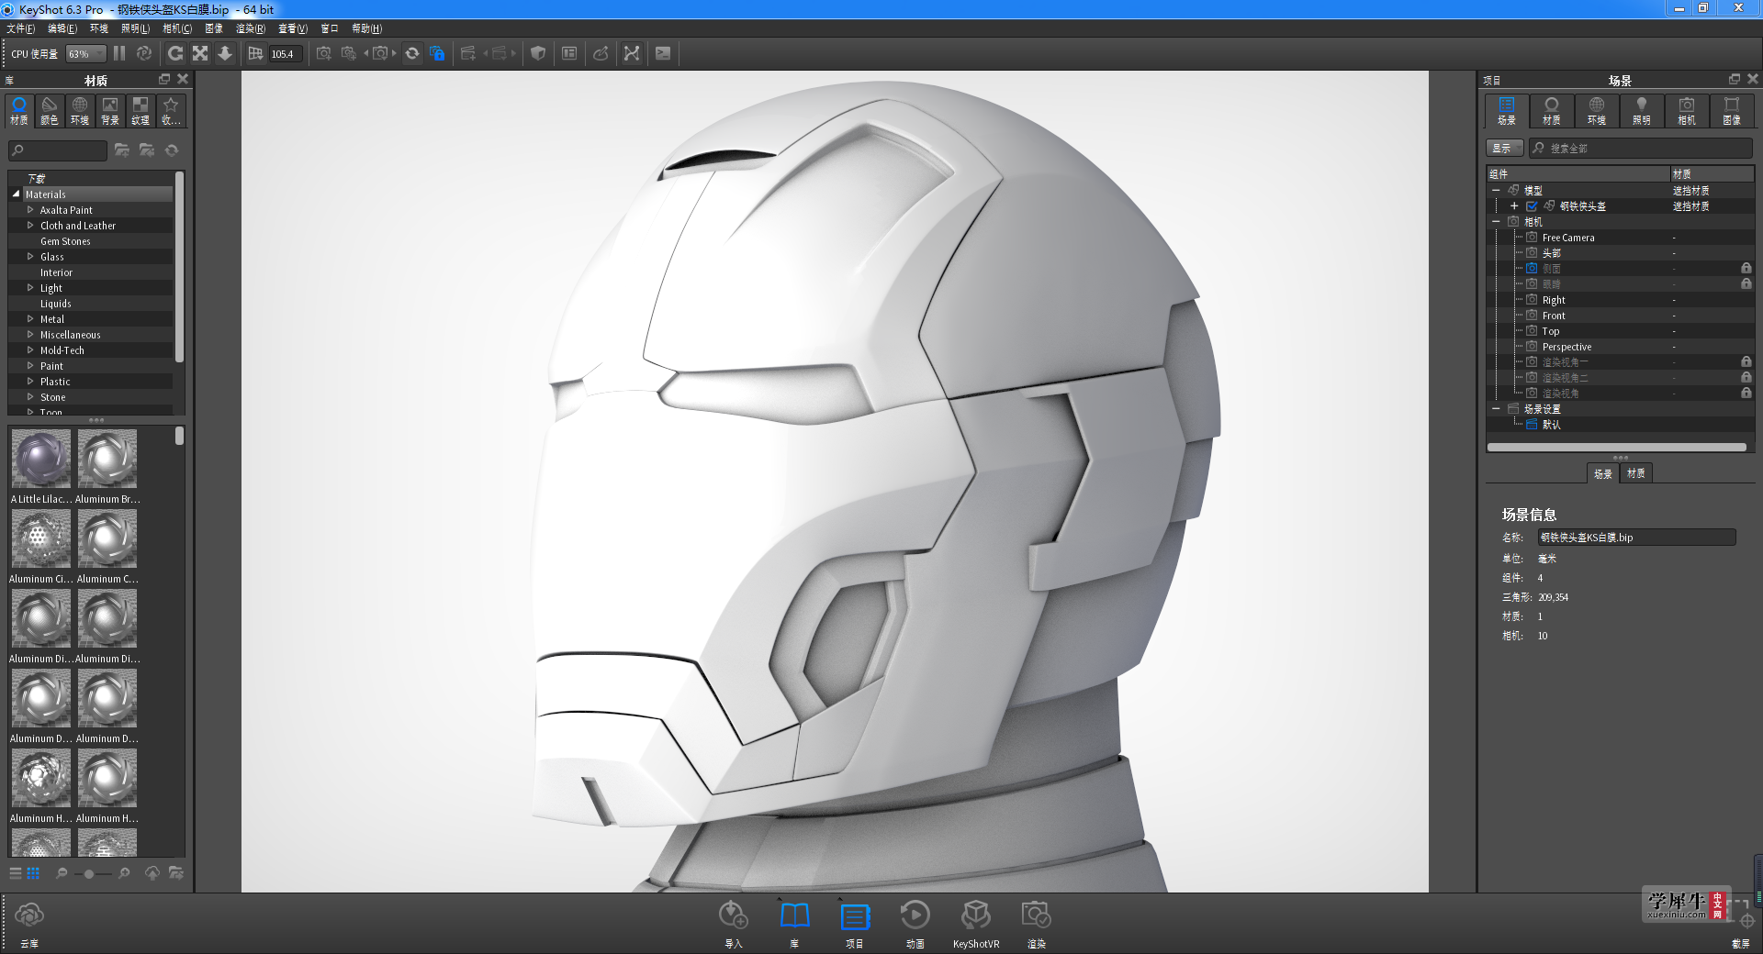Select Aluminum Br... material thumbnail
Image resolution: width=1763 pixels, height=954 pixels.
click(107, 459)
